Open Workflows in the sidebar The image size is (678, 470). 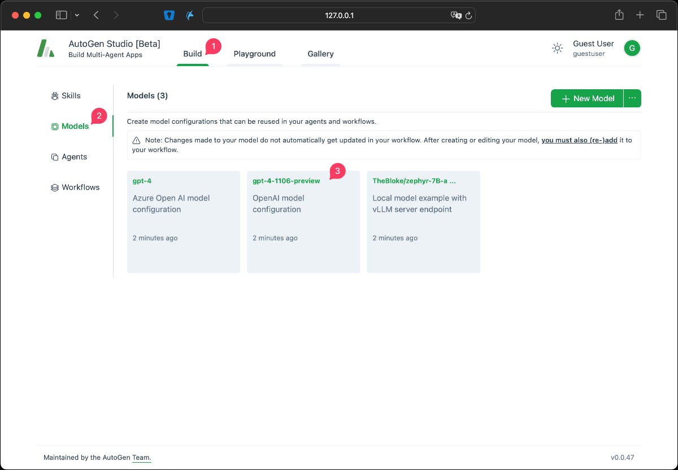coord(75,187)
